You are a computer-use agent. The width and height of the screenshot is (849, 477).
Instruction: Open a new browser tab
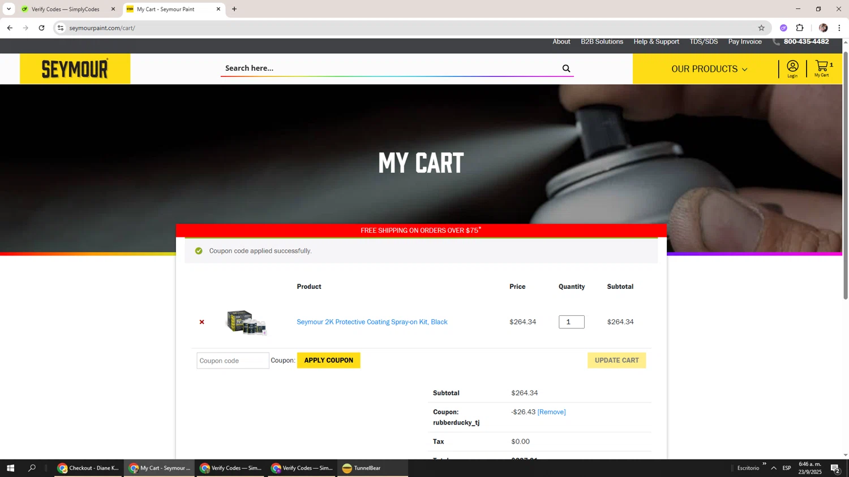point(234,9)
